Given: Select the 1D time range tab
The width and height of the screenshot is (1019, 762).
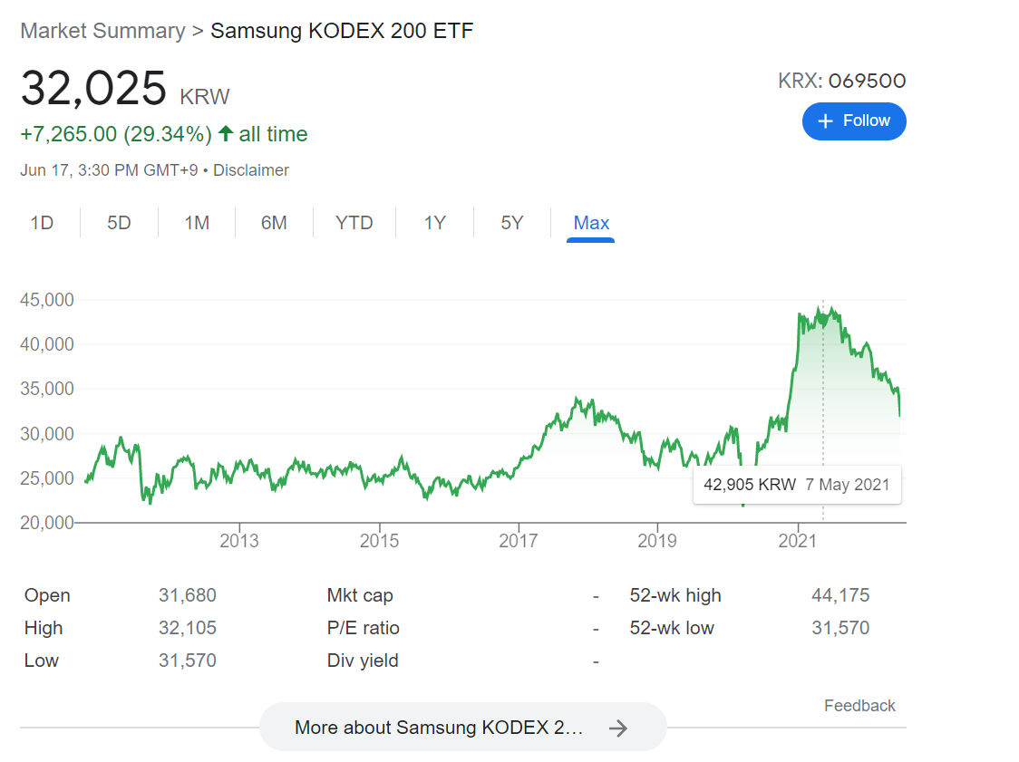Looking at the screenshot, I should pos(42,223).
